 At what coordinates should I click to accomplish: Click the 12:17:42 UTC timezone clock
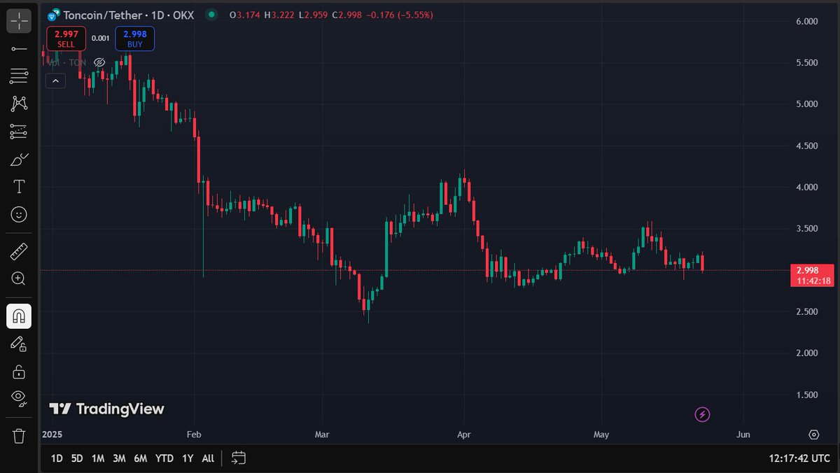(x=798, y=458)
